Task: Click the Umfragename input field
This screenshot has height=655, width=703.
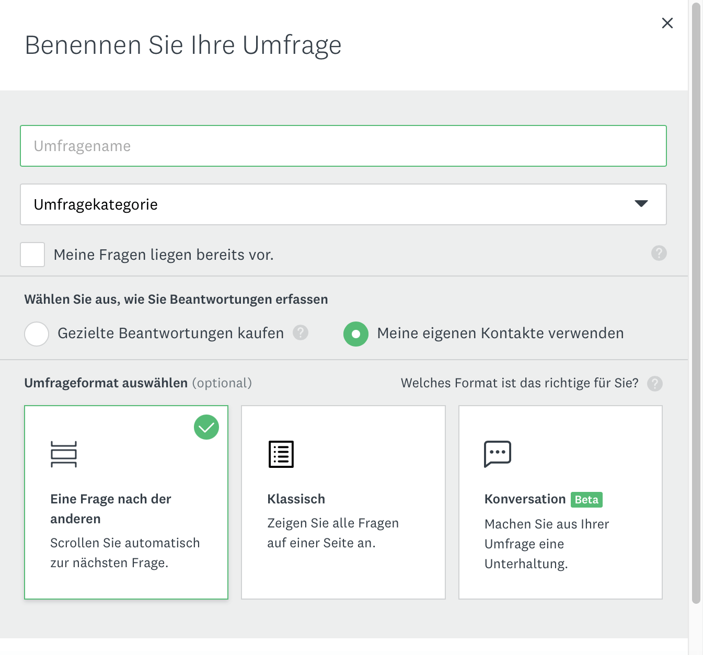Action: pyautogui.click(x=343, y=146)
